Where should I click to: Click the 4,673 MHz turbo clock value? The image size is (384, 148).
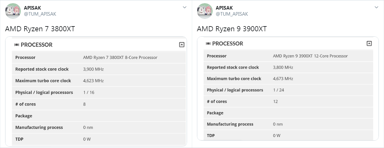[x=283, y=78]
